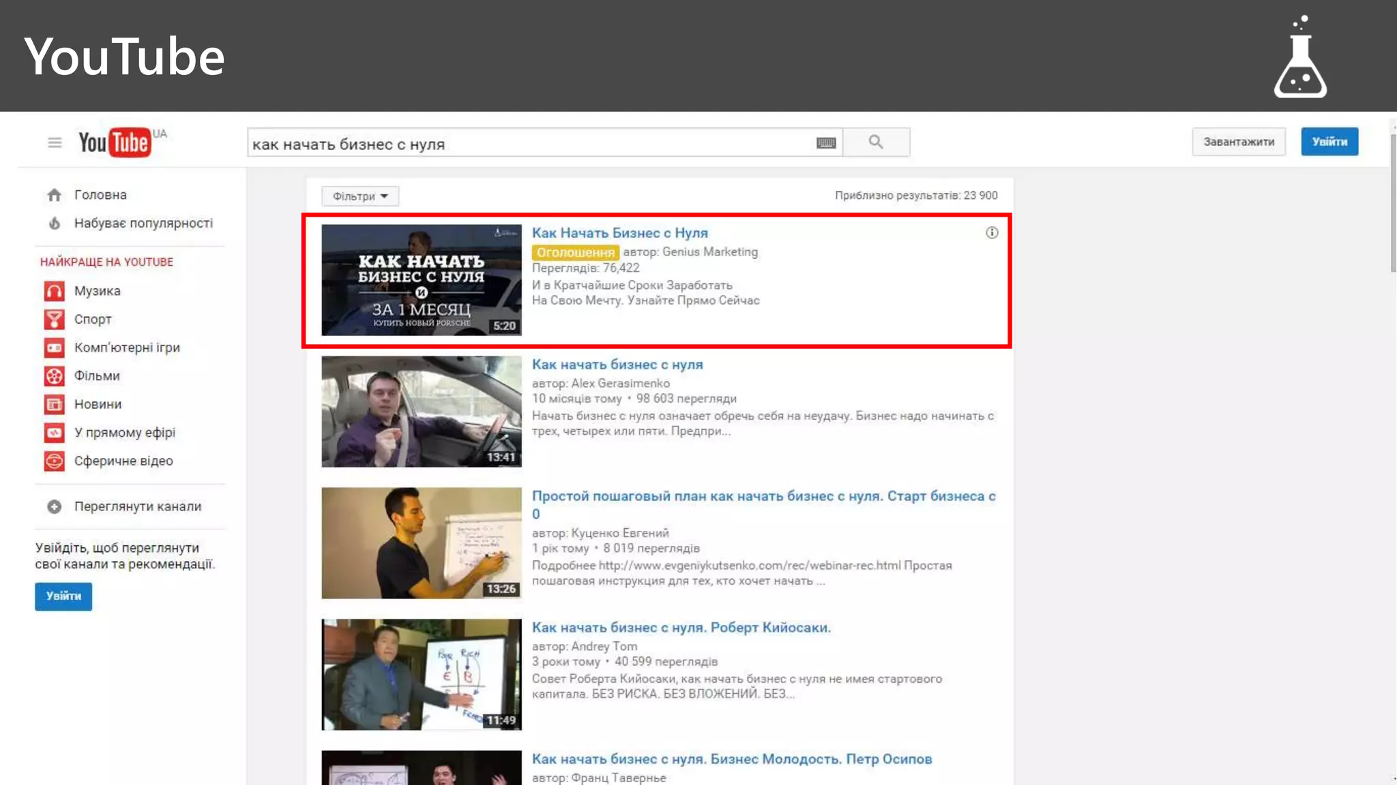
Task: Click the Фільми film reel icon
Action: [x=55, y=376]
